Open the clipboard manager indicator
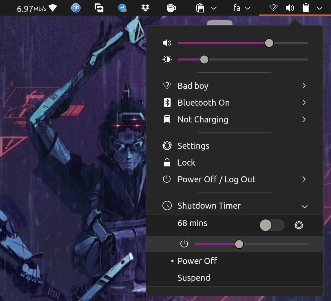 [x=200, y=8]
